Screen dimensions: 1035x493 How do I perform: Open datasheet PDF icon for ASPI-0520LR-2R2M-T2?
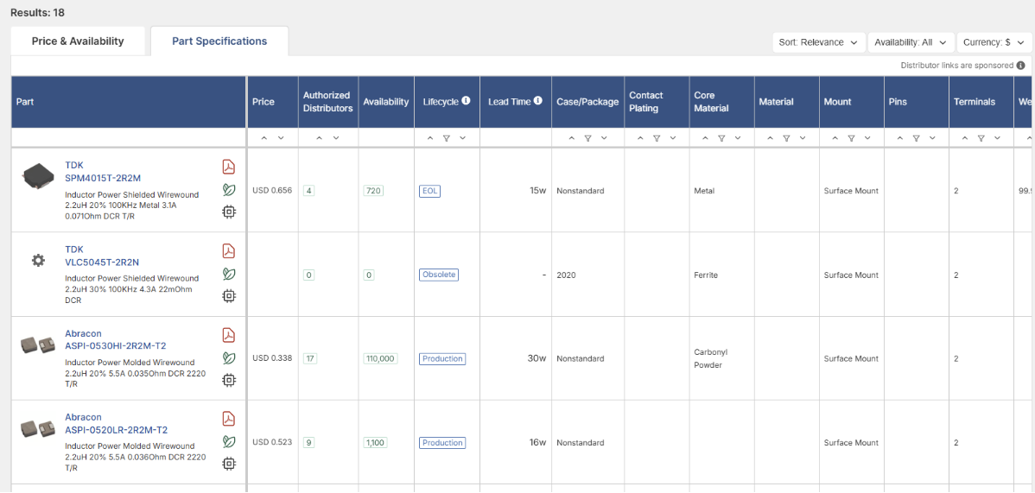229,419
